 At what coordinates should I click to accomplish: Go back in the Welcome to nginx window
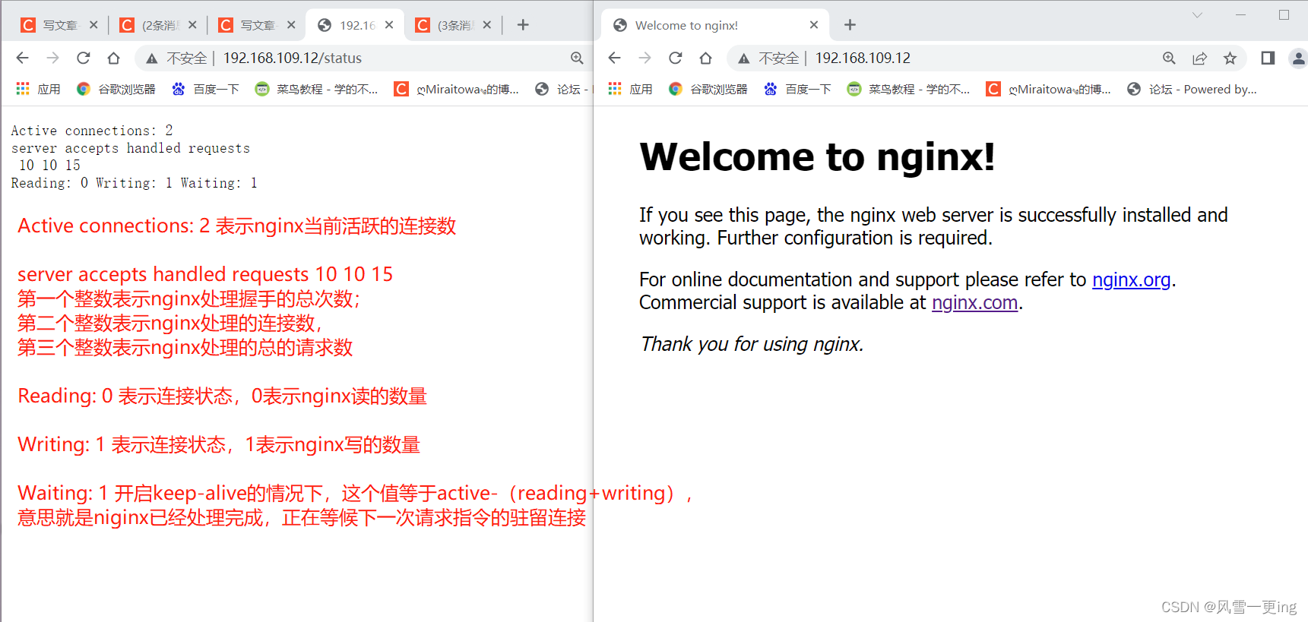coord(614,58)
